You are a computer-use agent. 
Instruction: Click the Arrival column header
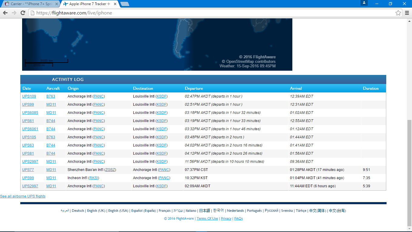pos(296,89)
